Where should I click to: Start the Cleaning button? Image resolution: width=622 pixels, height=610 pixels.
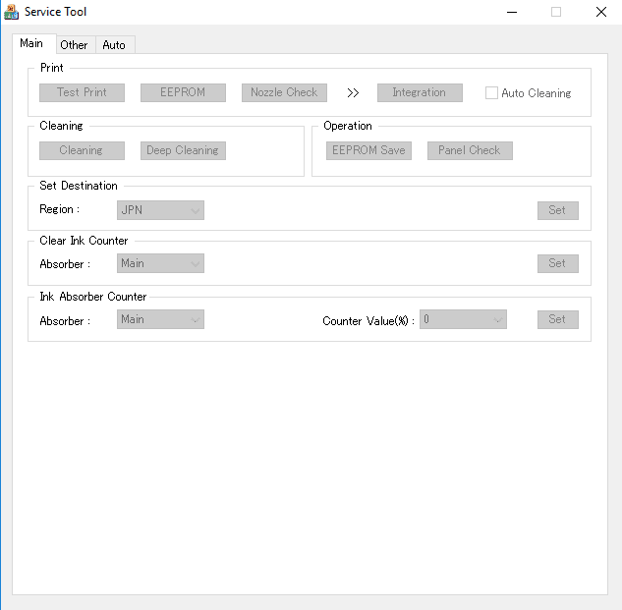82,150
